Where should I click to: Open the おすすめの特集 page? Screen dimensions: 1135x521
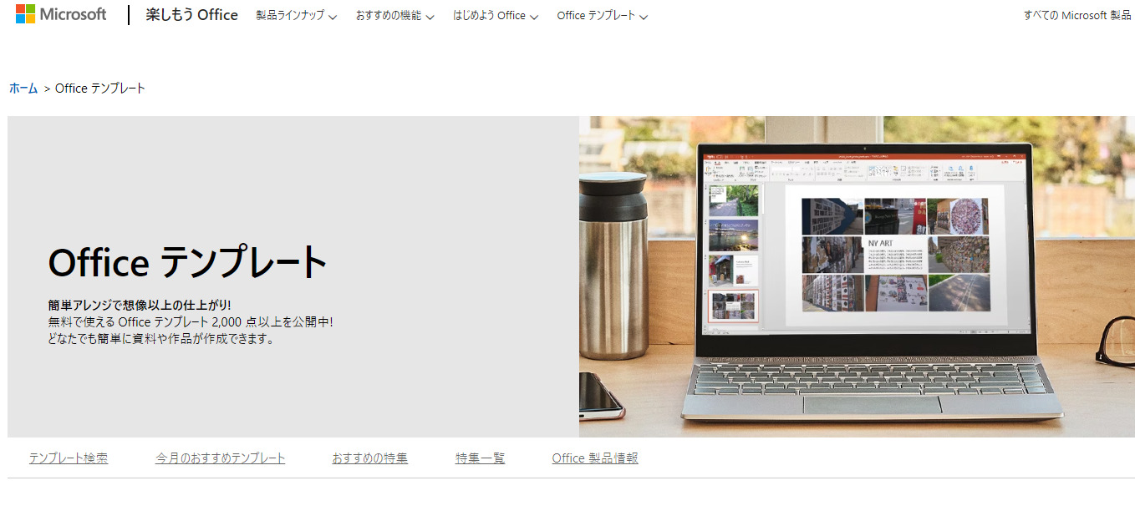369,458
